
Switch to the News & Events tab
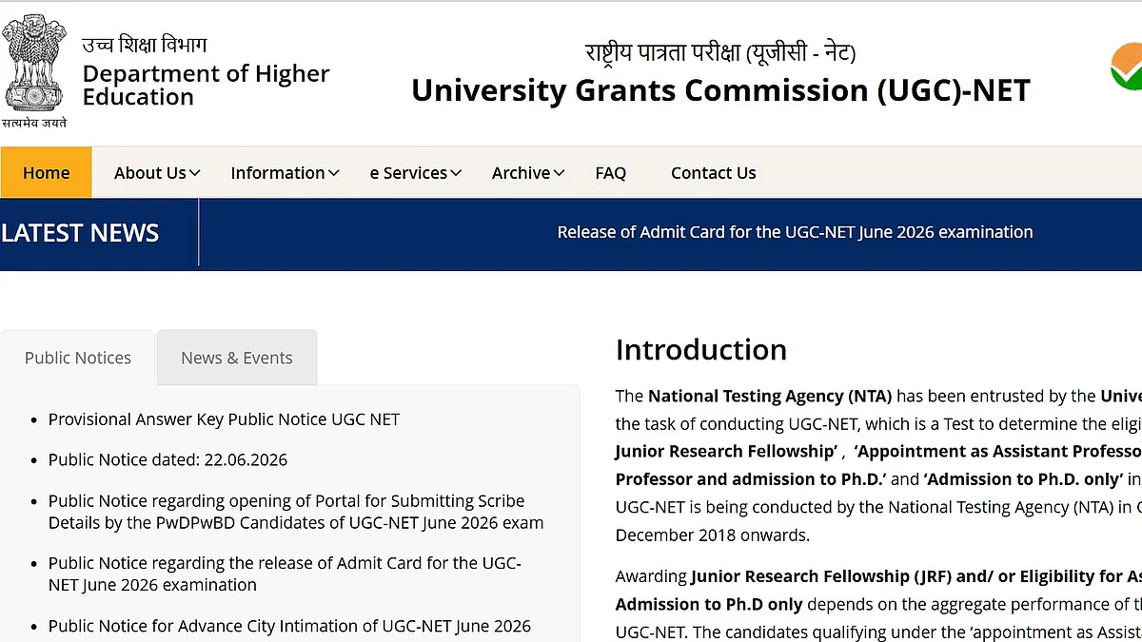pyautogui.click(x=237, y=358)
